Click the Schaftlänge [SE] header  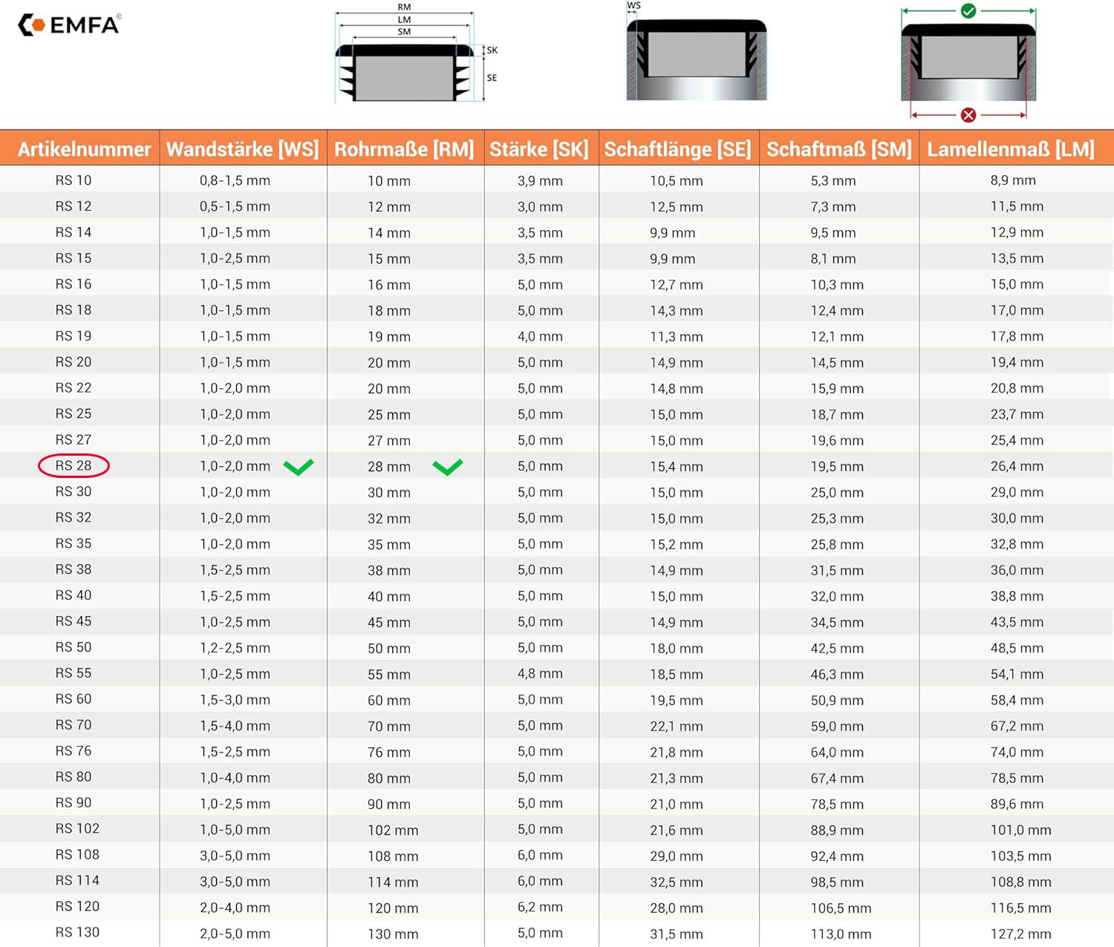point(679,148)
